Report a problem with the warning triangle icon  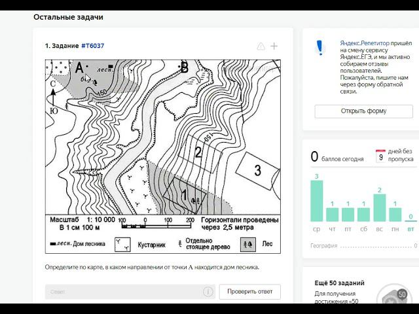261,46
